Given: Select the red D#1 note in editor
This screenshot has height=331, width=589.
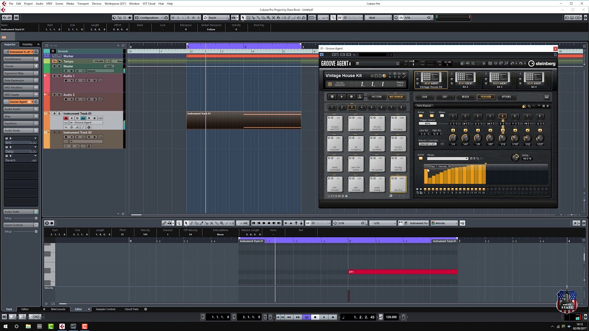Looking at the screenshot, I should 403,272.
